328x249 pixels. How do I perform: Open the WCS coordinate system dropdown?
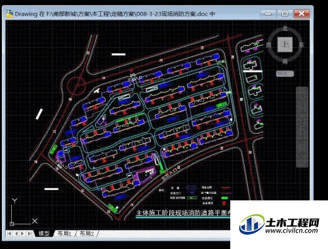(x=285, y=74)
